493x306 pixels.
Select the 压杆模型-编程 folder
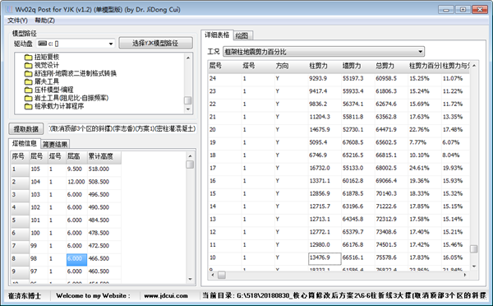(x=53, y=90)
